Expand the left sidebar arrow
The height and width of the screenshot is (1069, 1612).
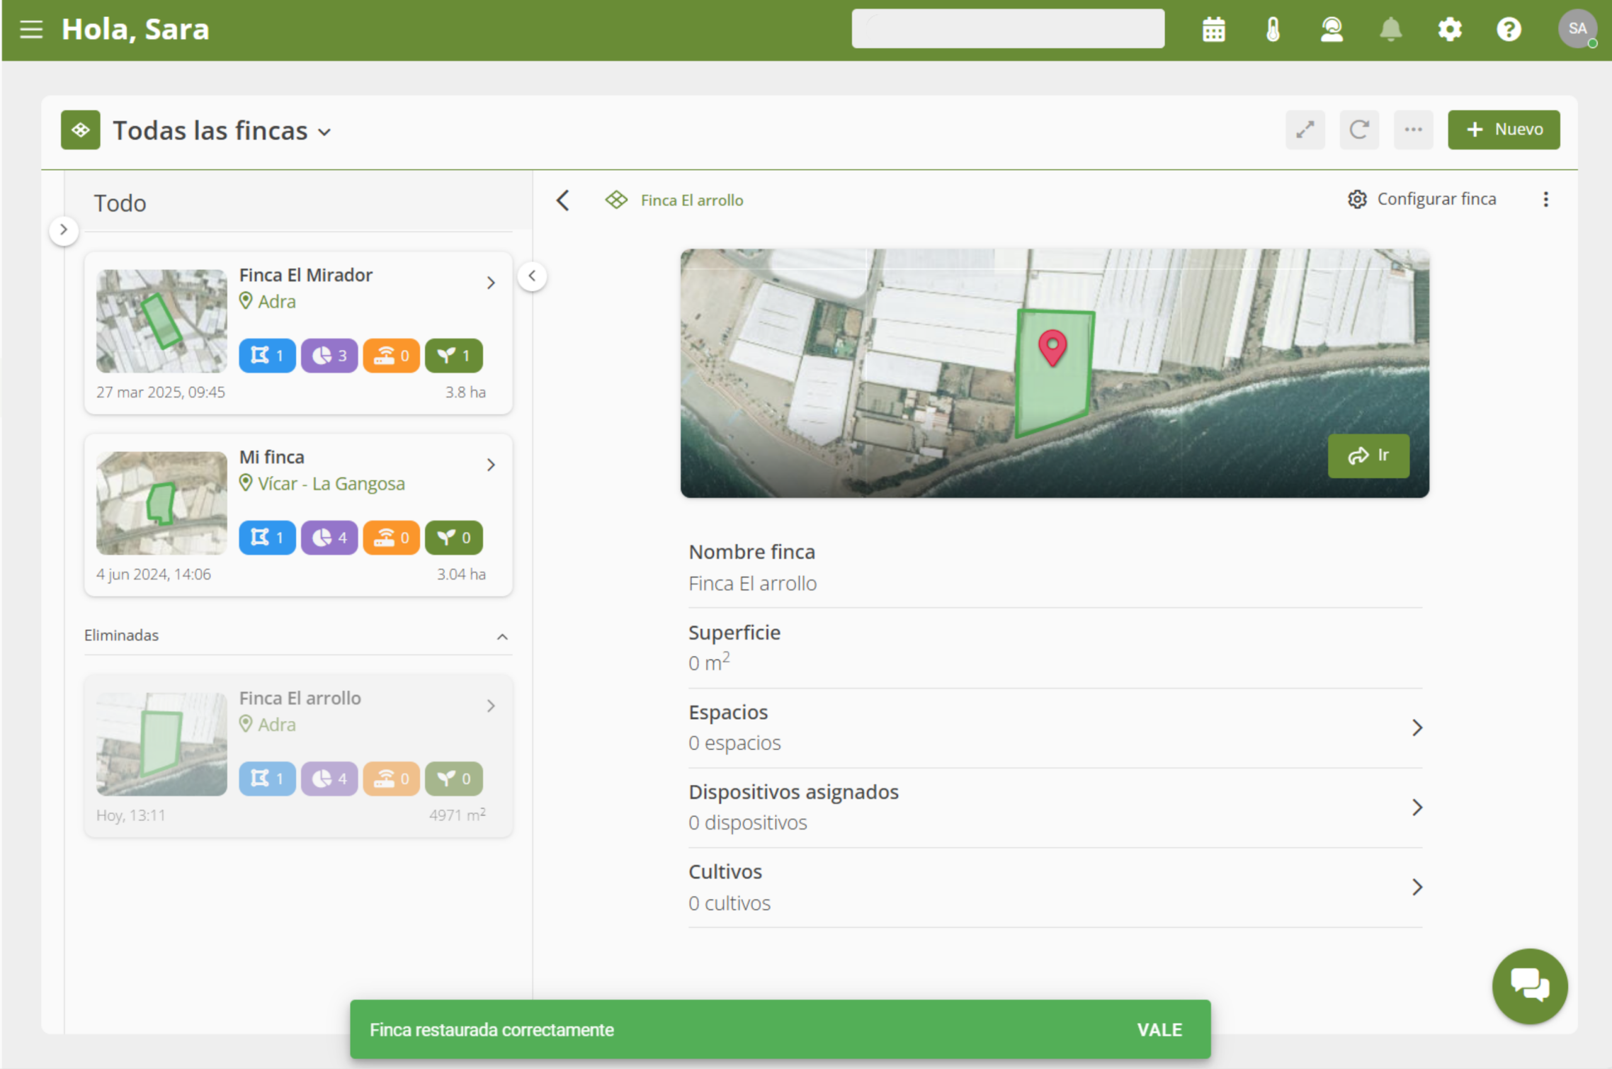(64, 230)
